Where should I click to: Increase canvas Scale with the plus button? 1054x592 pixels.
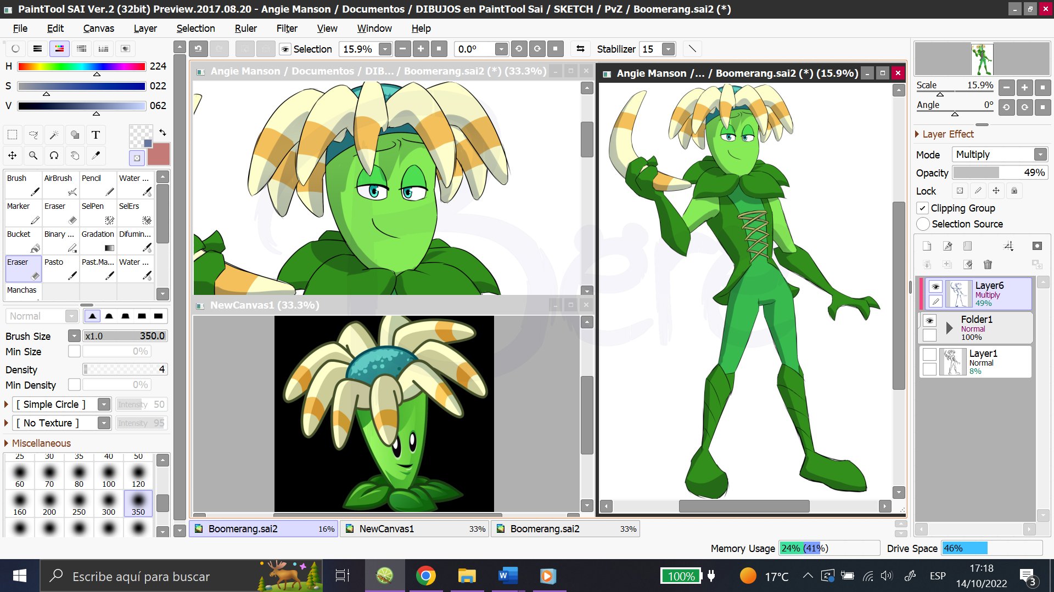tap(1025, 88)
